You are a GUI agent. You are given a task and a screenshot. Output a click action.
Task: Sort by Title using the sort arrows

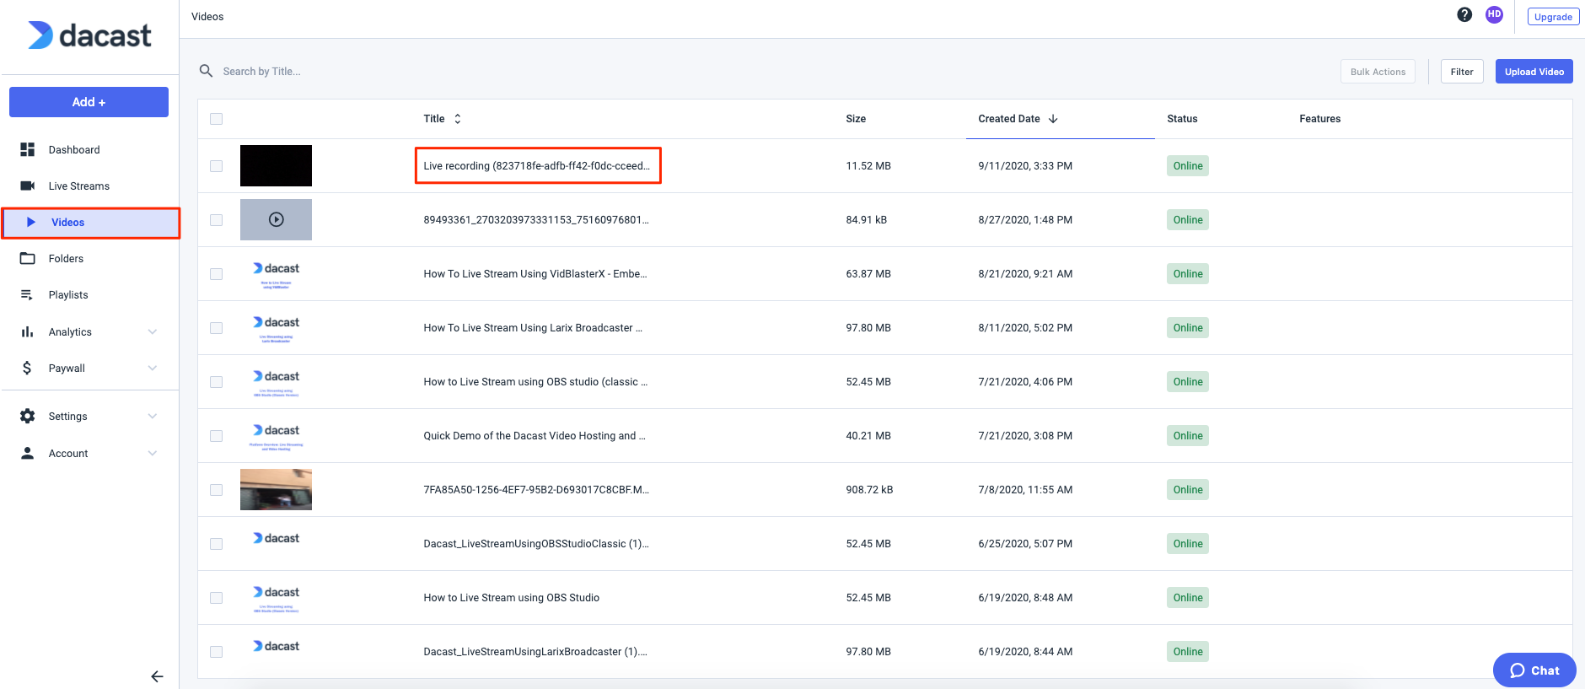pos(458,119)
